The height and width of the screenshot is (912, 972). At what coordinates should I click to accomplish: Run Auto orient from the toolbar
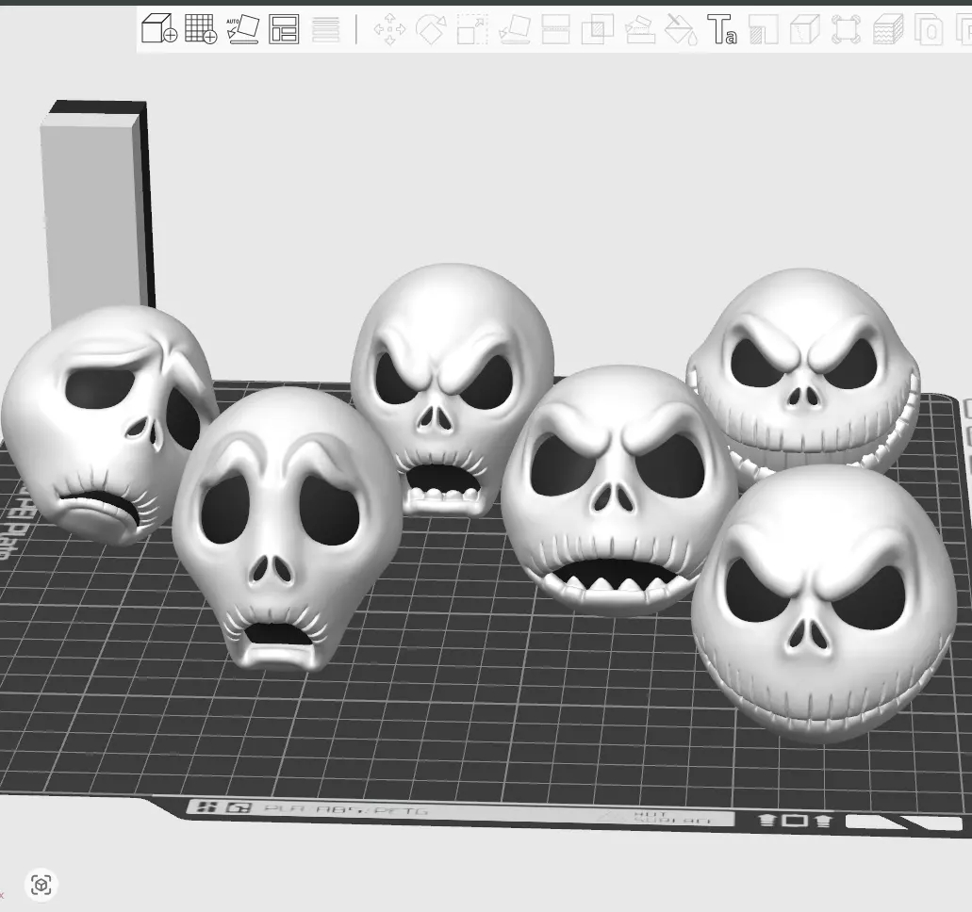pos(242,28)
